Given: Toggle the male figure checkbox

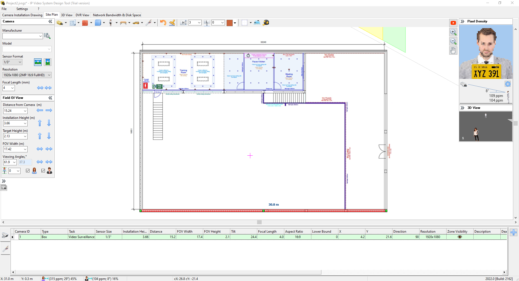Looking at the screenshot, I should point(43,170).
